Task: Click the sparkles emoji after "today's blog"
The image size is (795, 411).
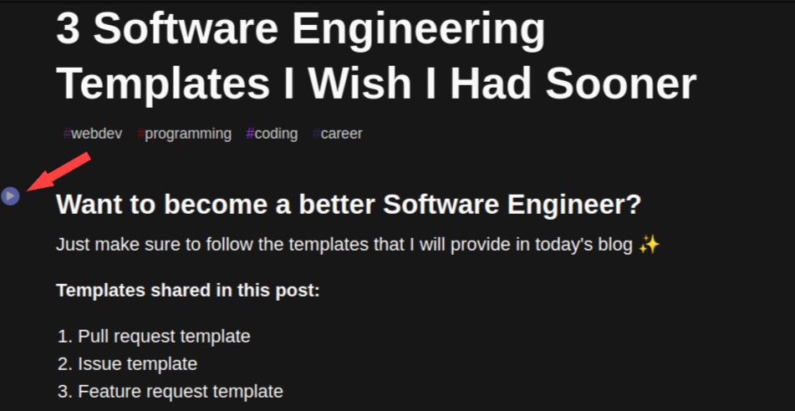Action: point(650,245)
